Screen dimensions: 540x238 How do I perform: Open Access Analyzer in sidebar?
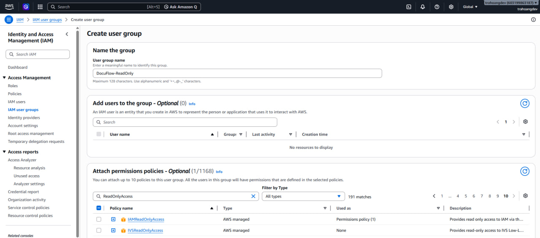click(22, 160)
